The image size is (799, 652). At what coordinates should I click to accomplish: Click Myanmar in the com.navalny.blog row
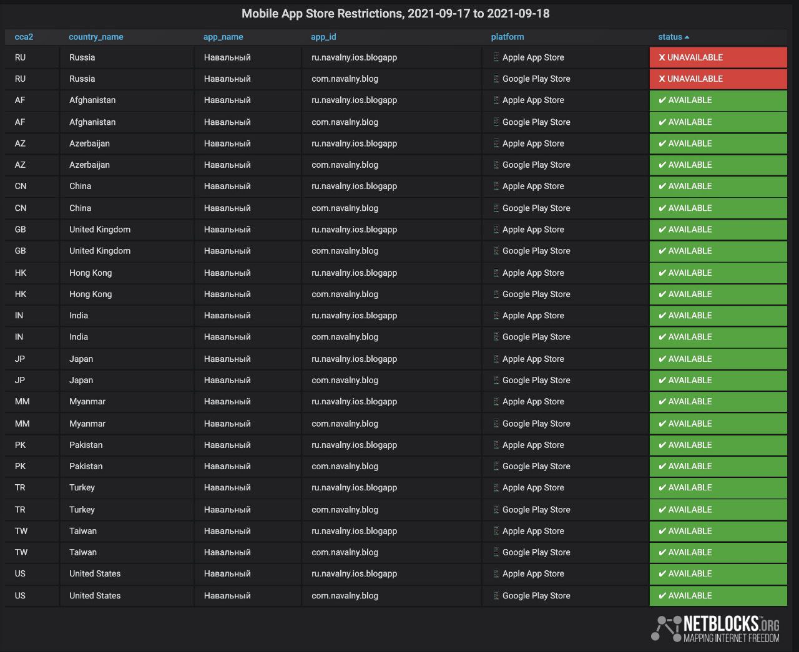click(x=87, y=424)
